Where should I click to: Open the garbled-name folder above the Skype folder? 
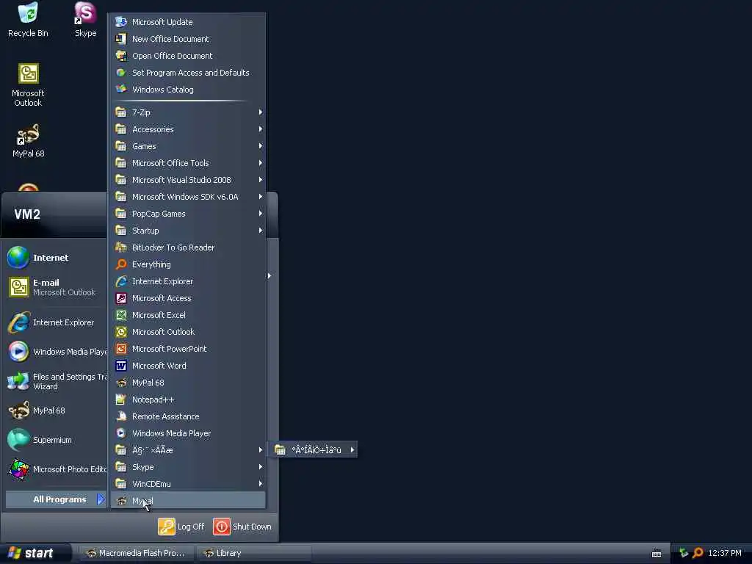click(188, 450)
